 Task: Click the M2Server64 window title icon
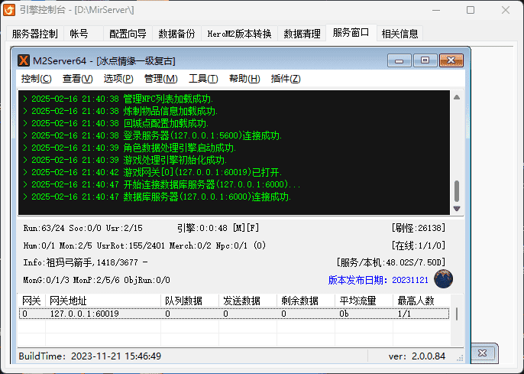pos(24,60)
